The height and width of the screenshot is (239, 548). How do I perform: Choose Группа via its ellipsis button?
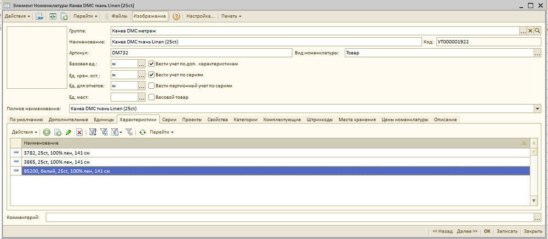click(523, 31)
